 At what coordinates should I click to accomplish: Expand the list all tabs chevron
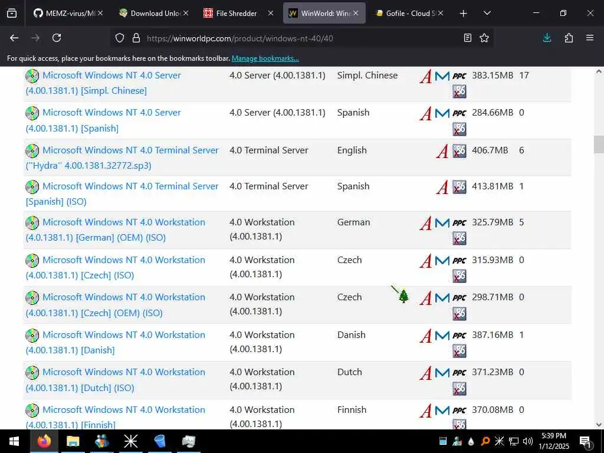(x=487, y=13)
